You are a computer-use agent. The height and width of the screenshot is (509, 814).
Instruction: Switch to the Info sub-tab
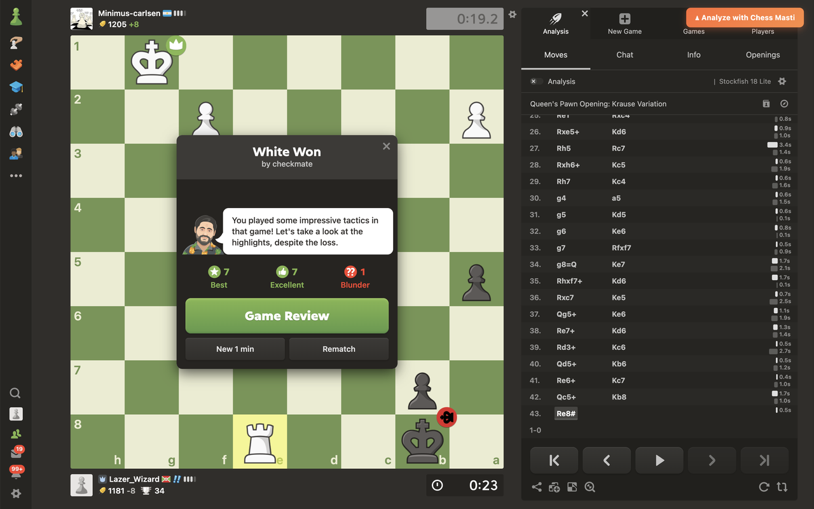click(694, 55)
